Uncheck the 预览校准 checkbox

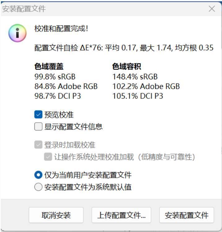coord(38,115)
